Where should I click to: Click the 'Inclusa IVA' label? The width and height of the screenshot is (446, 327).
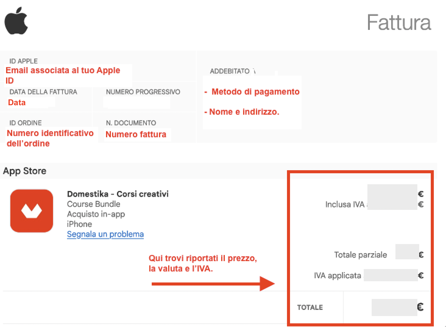coord(345,204)
